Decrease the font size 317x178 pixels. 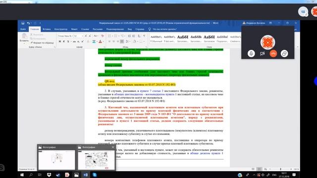coord(90,36)
